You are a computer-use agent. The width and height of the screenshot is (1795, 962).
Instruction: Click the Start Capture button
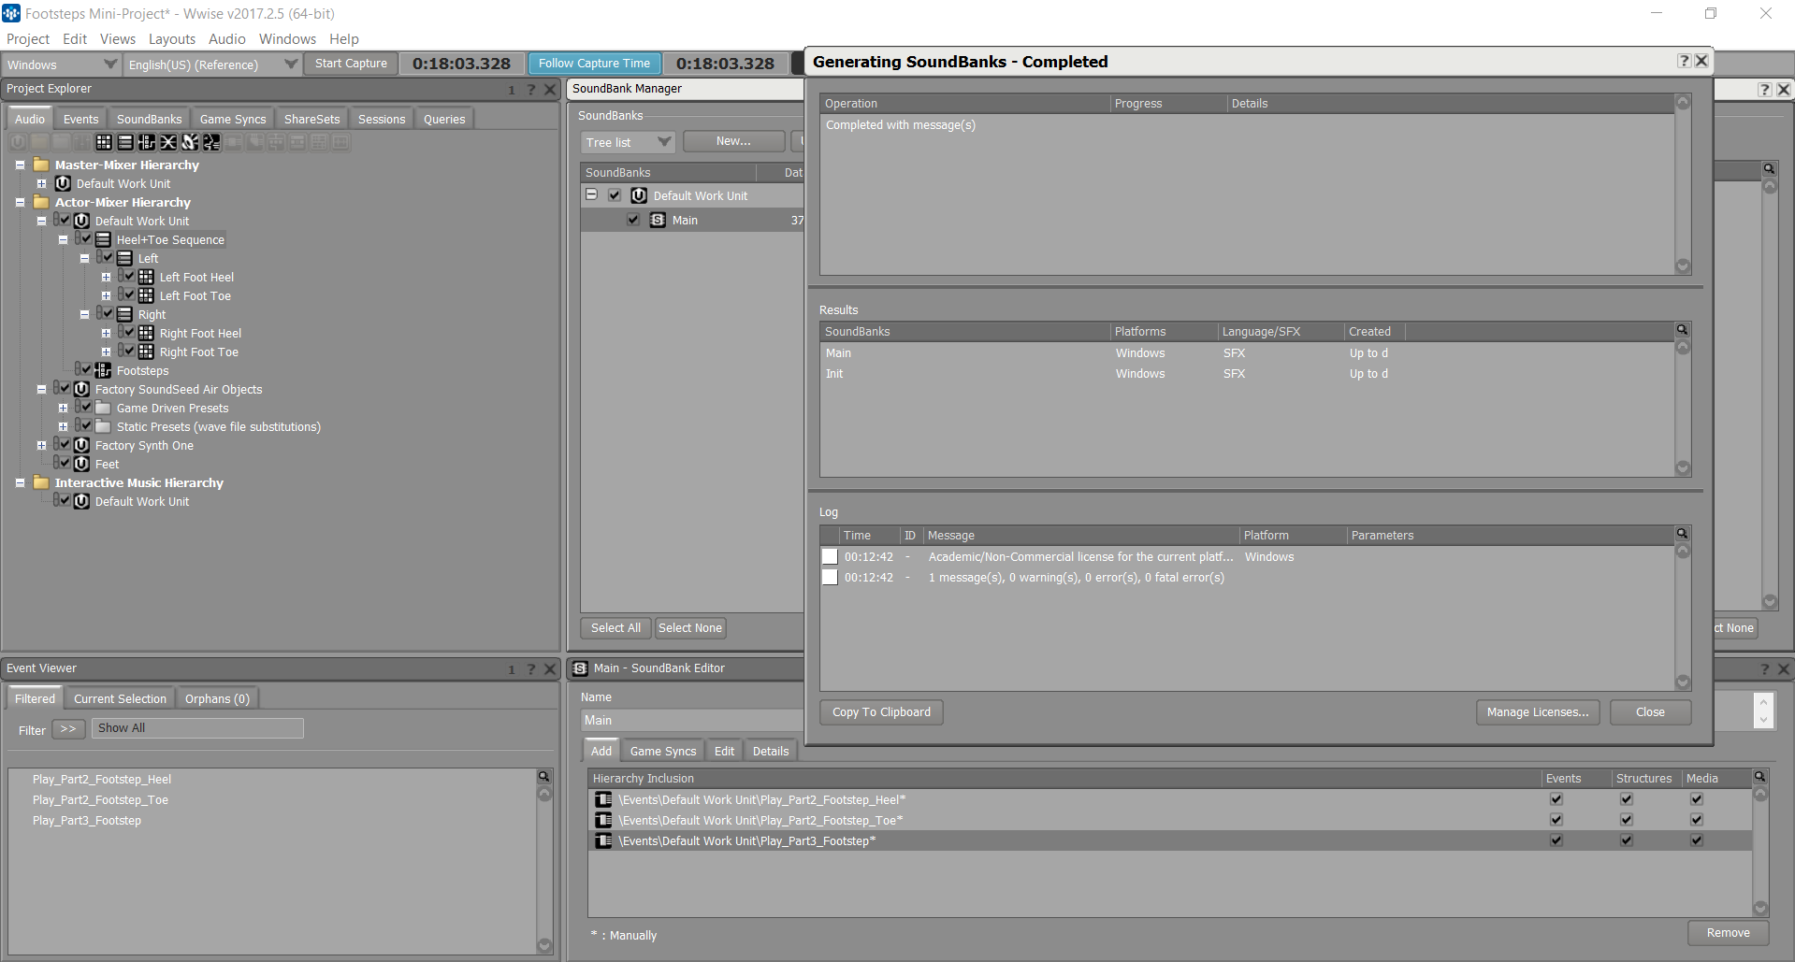pos(351,64)
